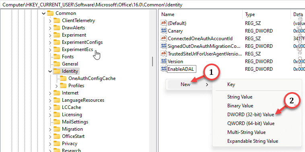
Task: Click the tree pane vertical scrollbar thumb
Action: tap(152, 62)
